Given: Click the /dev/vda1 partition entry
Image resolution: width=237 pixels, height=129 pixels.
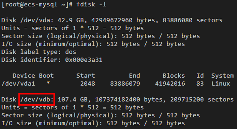Looking at the screenshot, I should 18,84.
